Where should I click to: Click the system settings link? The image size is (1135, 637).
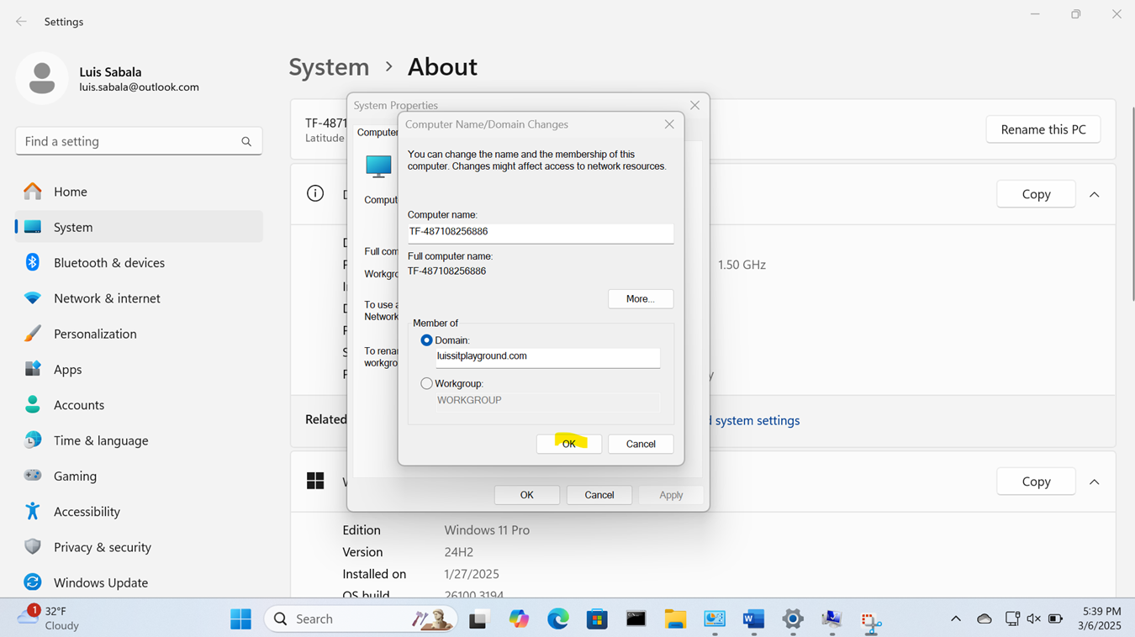pos(757,420)
